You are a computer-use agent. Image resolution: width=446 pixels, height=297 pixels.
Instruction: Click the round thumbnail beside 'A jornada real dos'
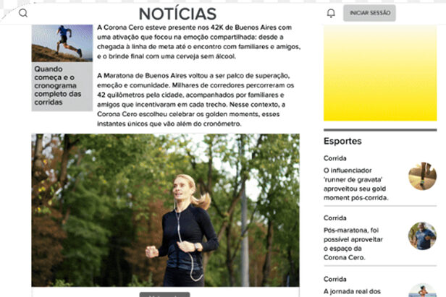pos(422,290)
